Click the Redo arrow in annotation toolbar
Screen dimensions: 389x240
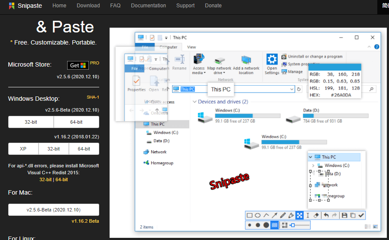pyautogui.click(x=334, y=215)
